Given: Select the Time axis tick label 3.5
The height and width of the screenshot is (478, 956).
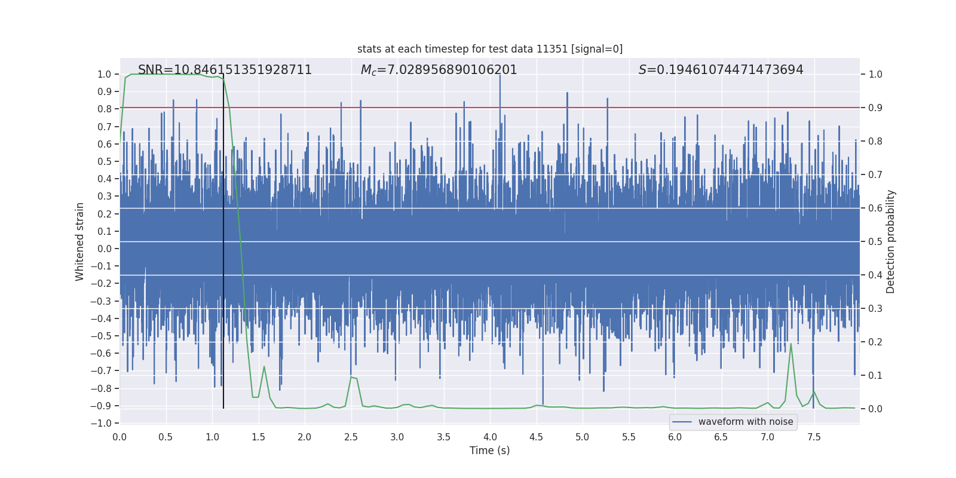Looking at the screenshot, I should pos(443,437).
